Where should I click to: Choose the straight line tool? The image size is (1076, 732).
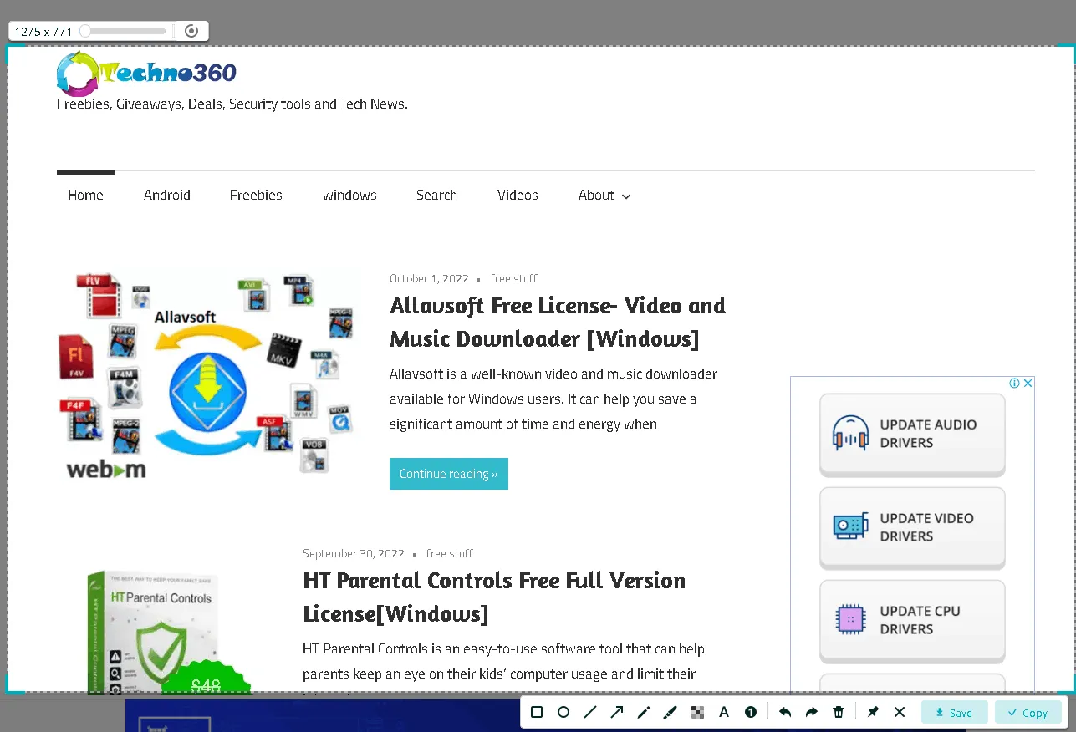(x=590, y=712)
